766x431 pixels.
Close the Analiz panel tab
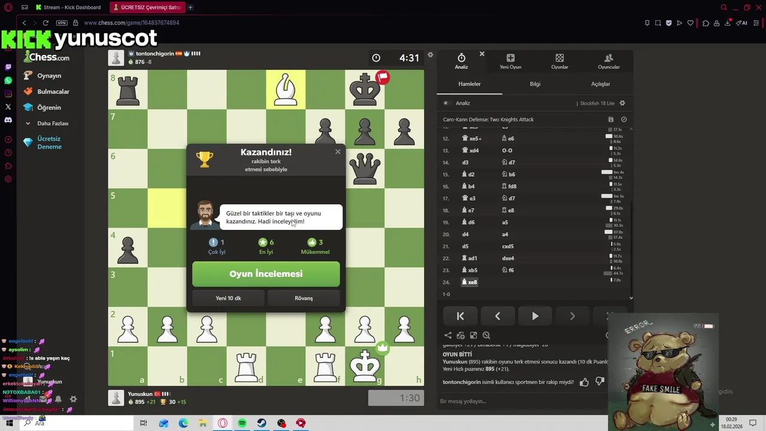pyautogui.click(x=482, y=54)
